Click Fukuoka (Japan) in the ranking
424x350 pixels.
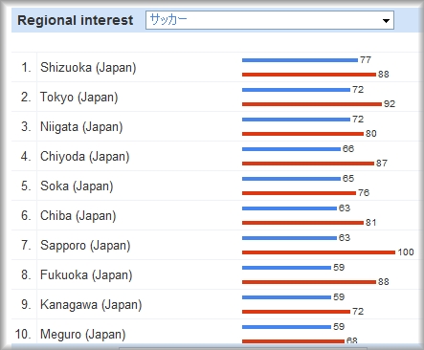pyautogui.click(x=86, y=275)
